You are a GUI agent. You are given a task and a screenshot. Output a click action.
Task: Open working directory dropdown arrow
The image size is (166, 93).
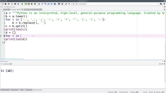[x=158, y=4]
